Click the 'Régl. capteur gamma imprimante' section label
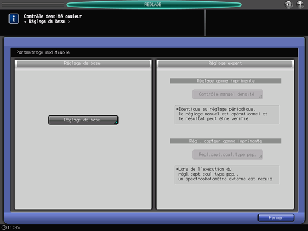The image size is (308, 231). (x=225, y=141)
